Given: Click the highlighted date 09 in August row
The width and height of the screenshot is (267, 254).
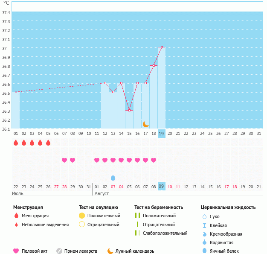Looking at the screenshot, I should pos(162,186).
